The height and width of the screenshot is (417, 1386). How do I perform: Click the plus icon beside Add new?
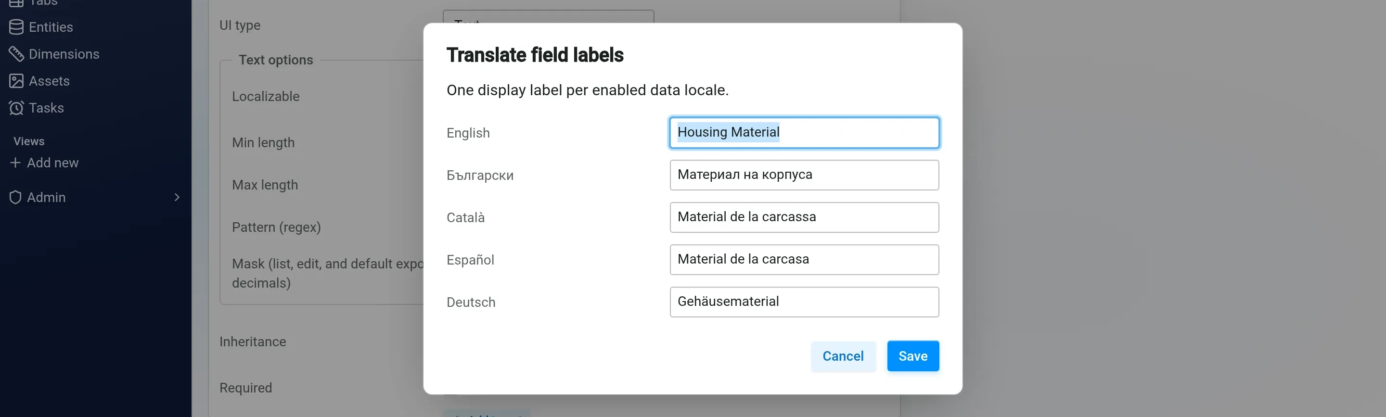coord(15,163)
